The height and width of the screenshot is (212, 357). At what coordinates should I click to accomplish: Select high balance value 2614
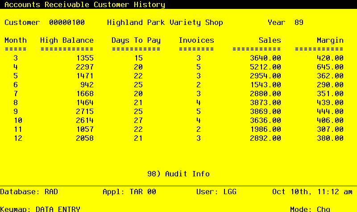(x=85, y=120)
